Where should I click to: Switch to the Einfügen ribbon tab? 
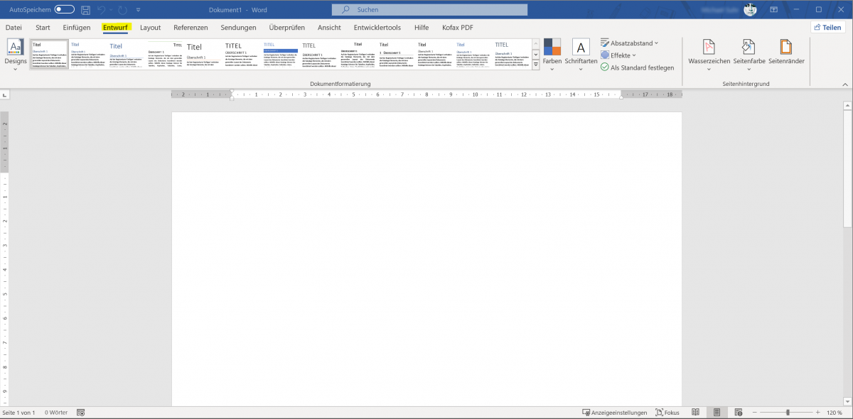[x=77, y=27]
